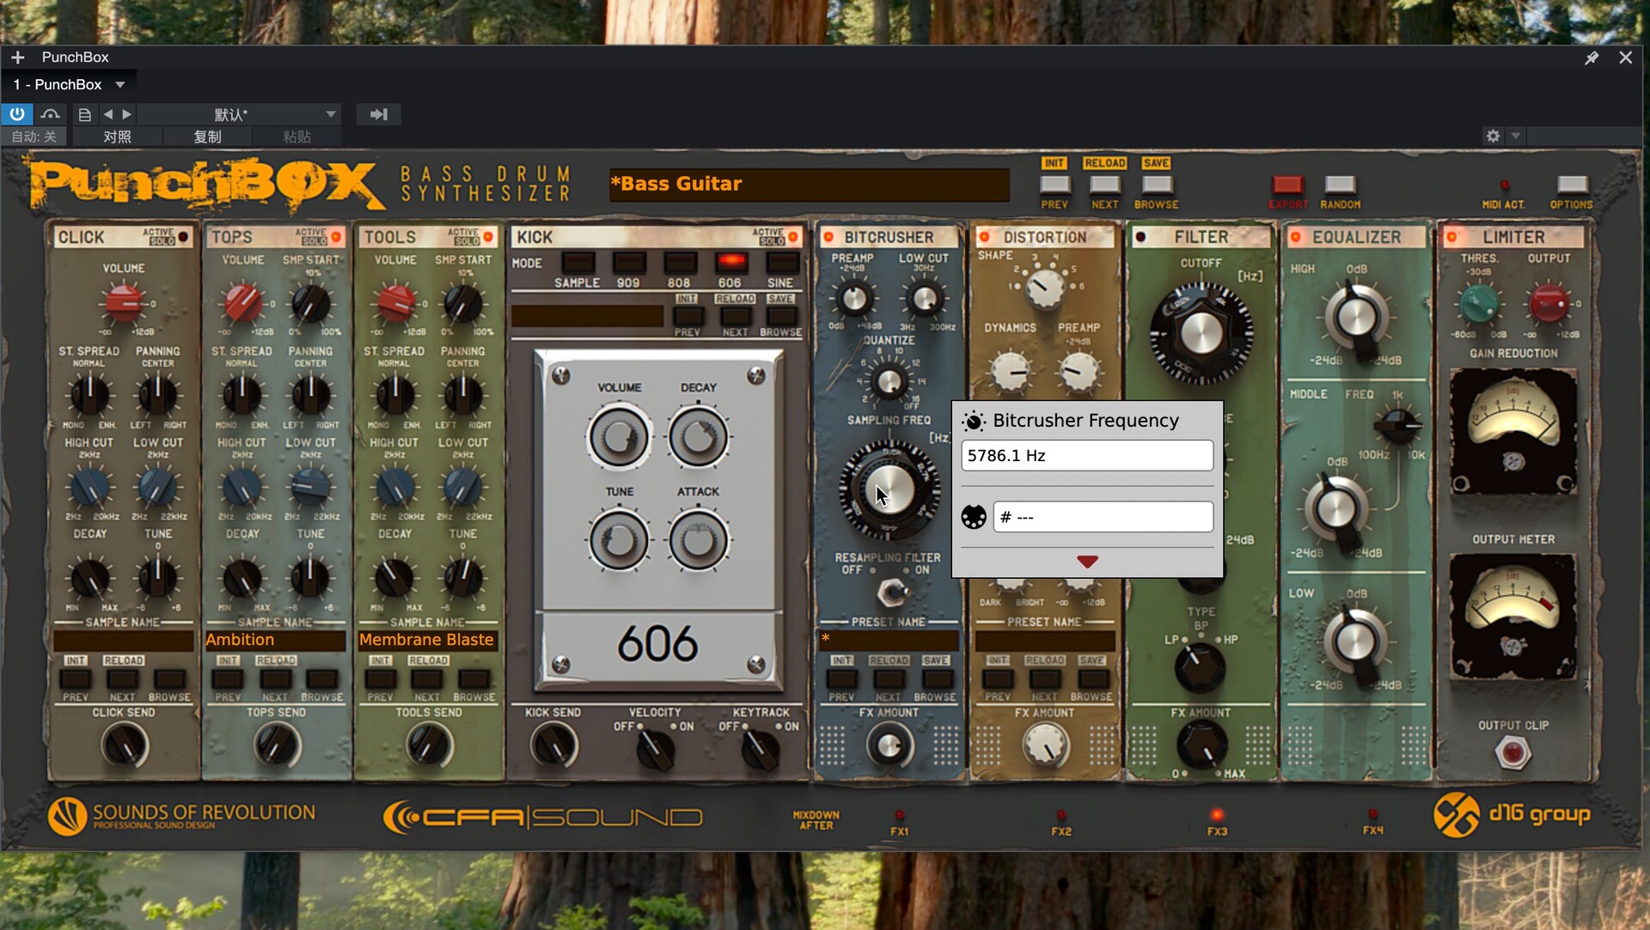
Task: Click the 自动: 关 automation label
Action: tap(34, 137)
